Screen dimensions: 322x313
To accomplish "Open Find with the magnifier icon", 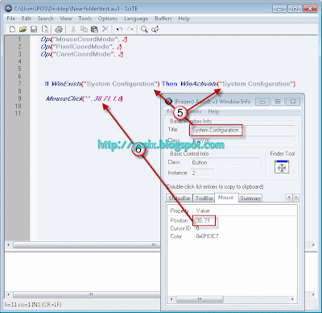I will coord(144,29).
